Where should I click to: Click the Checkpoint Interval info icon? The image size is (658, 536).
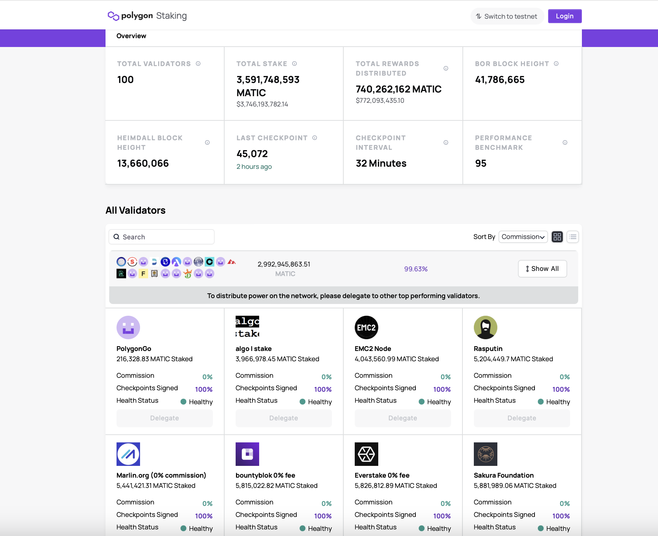click(x=446, y=142)
